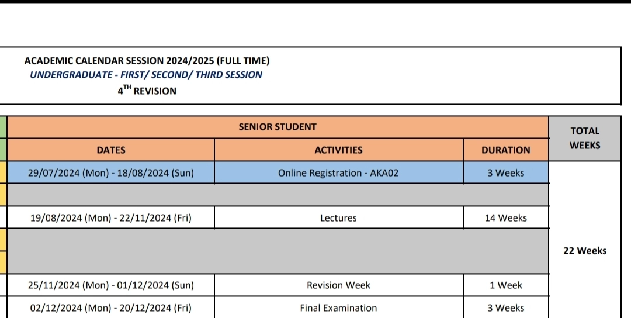This screenshot has width=631, height=318.
Task: Select the Undergraduate First/Second/Third Session subtitle
Action: pyautogui.click(x=146, y=74)
